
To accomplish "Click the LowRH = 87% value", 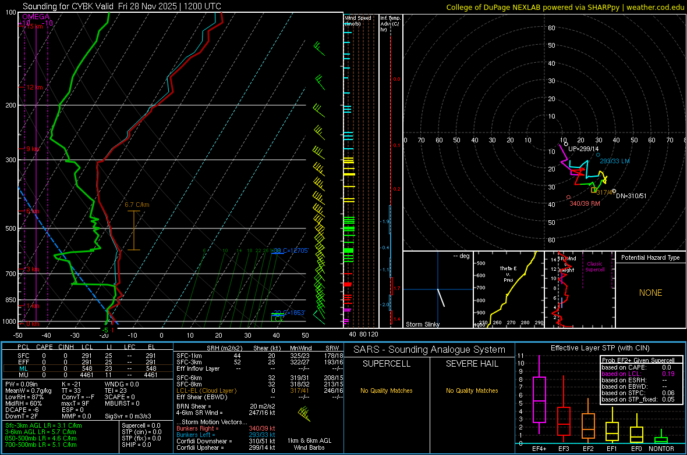I will pos(24,397).
